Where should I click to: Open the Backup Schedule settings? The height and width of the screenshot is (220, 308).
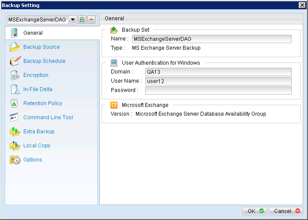click(44, 61)
